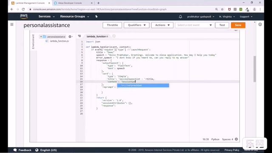Click the AWS logo in the navbar

pos(24,17)
